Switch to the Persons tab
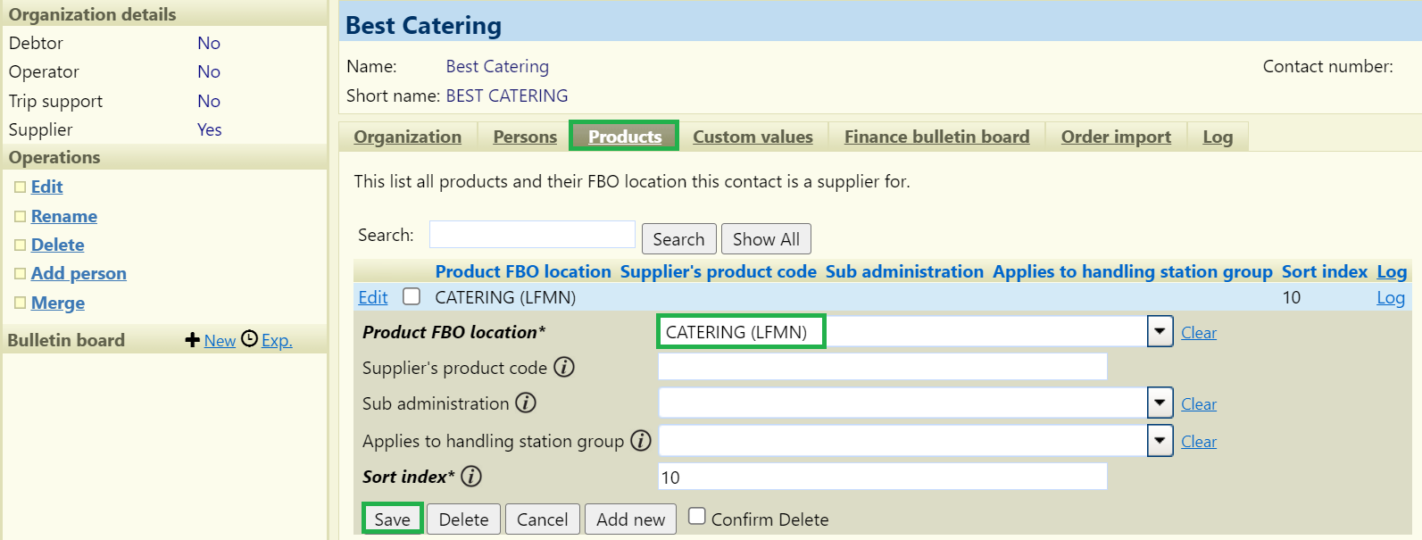The height and width of the screenshot is (540, 1422). click(525, 137)
